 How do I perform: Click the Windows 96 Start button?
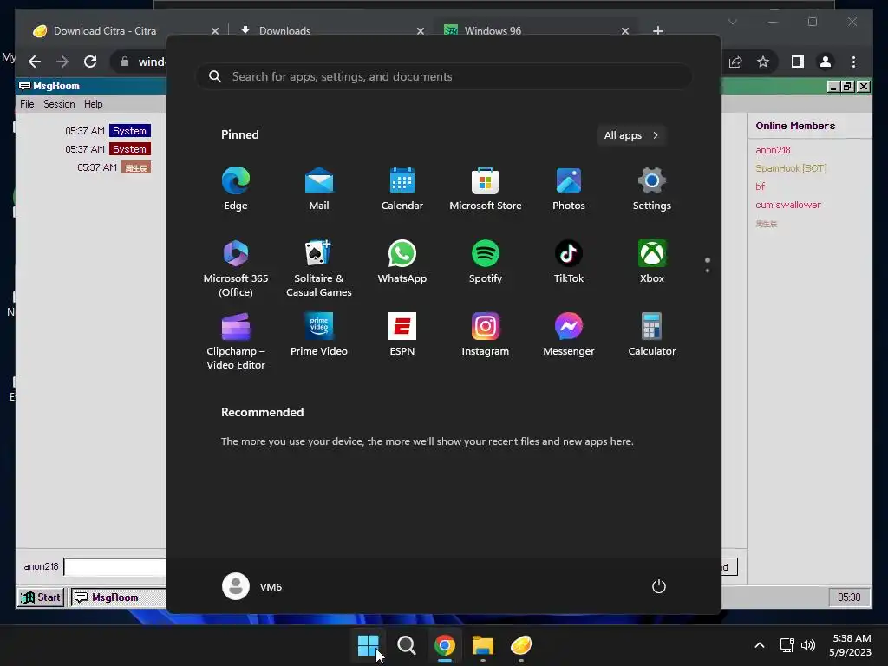click(40, 597)
